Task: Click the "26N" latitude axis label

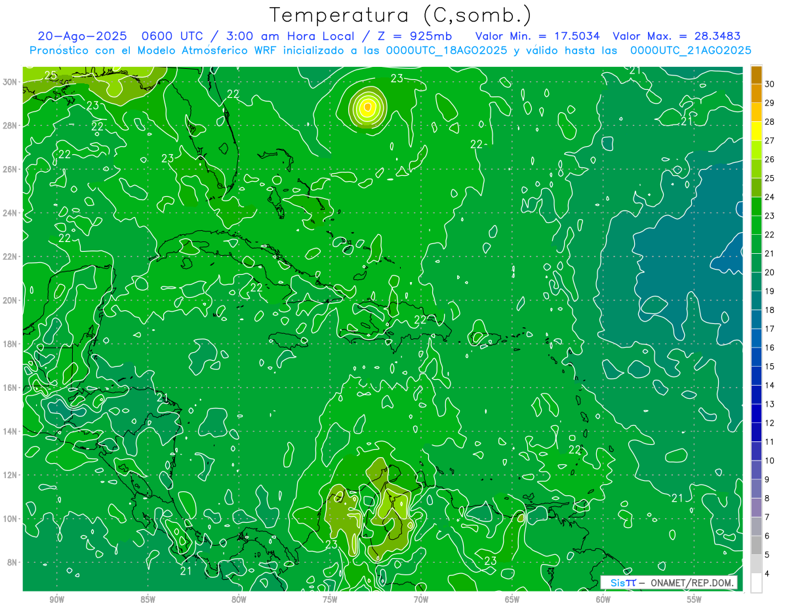Action: tap(10, 169)
